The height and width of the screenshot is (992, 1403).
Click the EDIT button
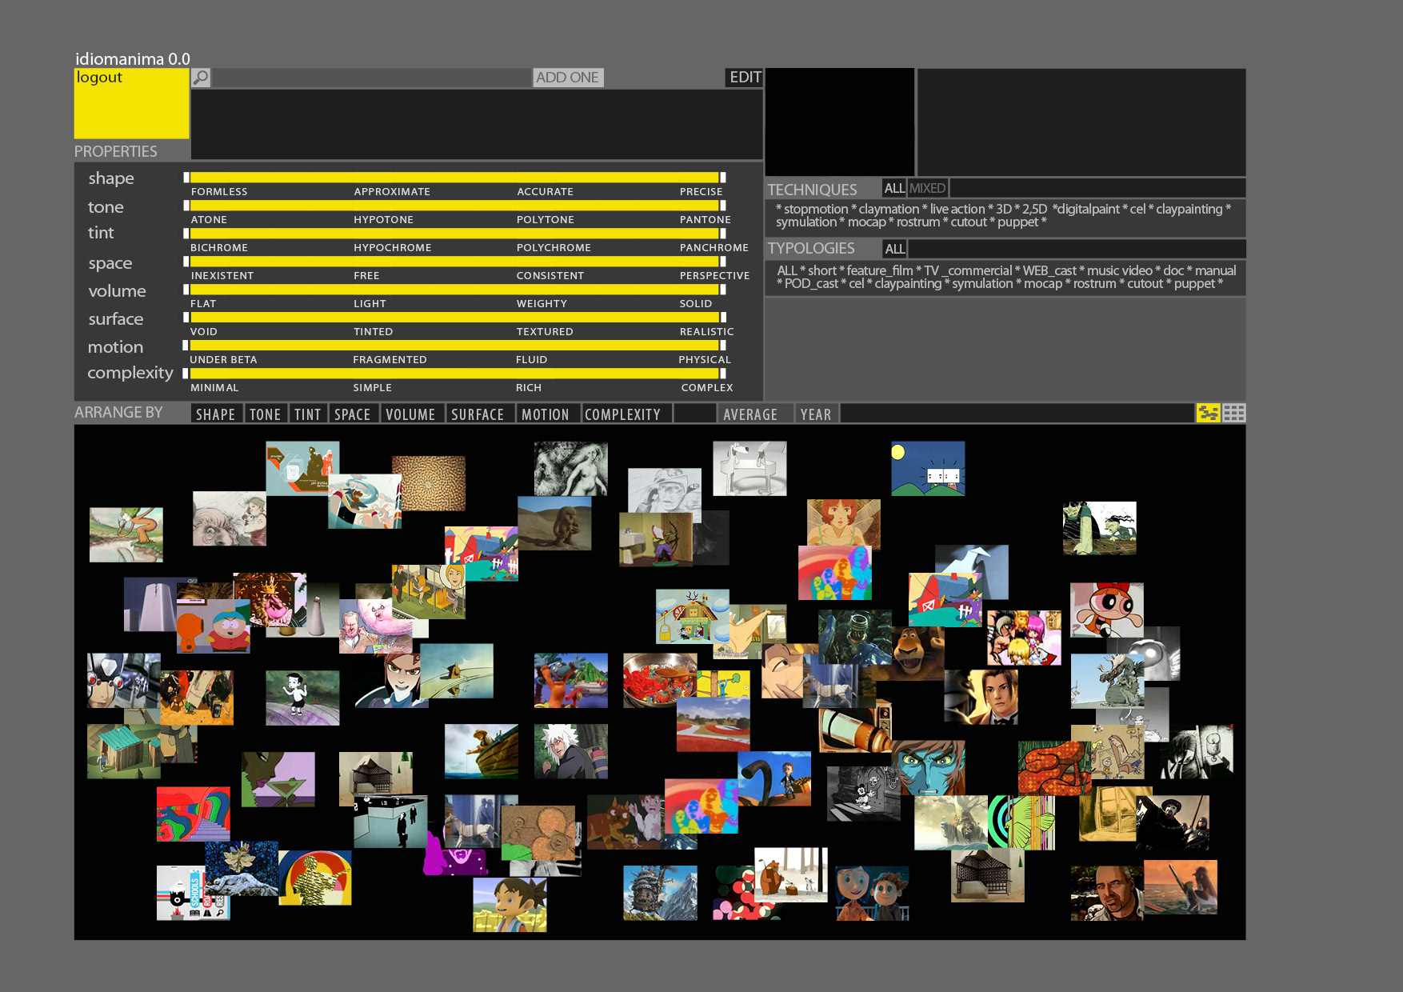tap(745, 78)
